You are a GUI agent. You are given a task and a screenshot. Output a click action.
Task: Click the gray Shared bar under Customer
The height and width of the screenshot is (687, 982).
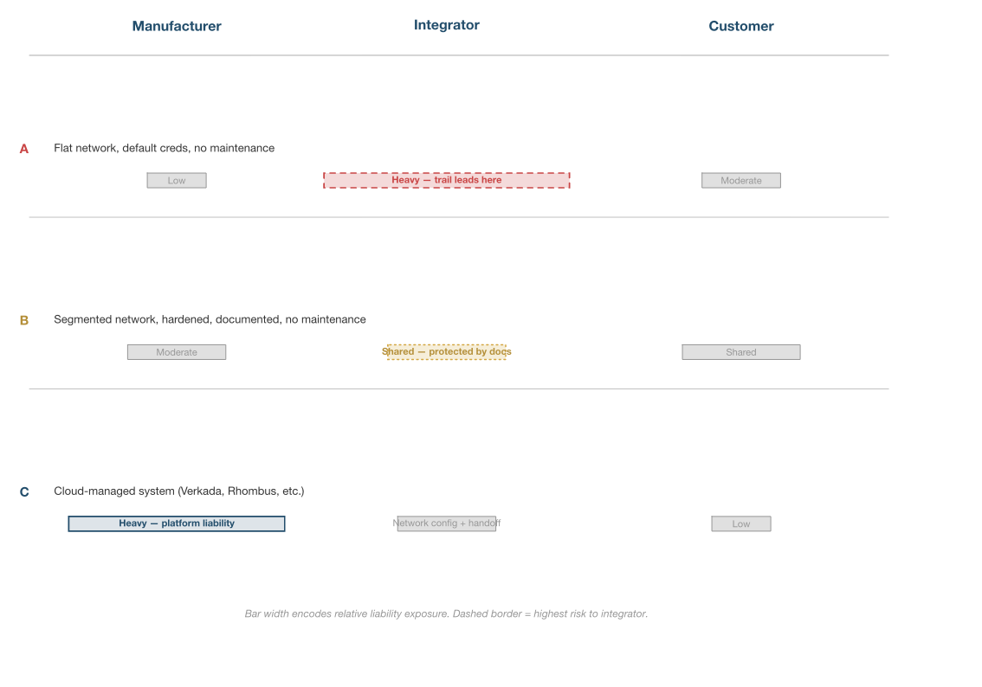click(x=740, y=352)
